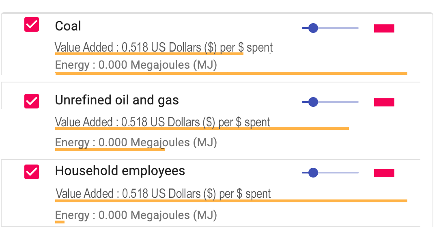The width and height of the screenshot is (439, 234).
Task: Click the Energy text under Coal
Action: pyautogui.click(x=136, y=65)
